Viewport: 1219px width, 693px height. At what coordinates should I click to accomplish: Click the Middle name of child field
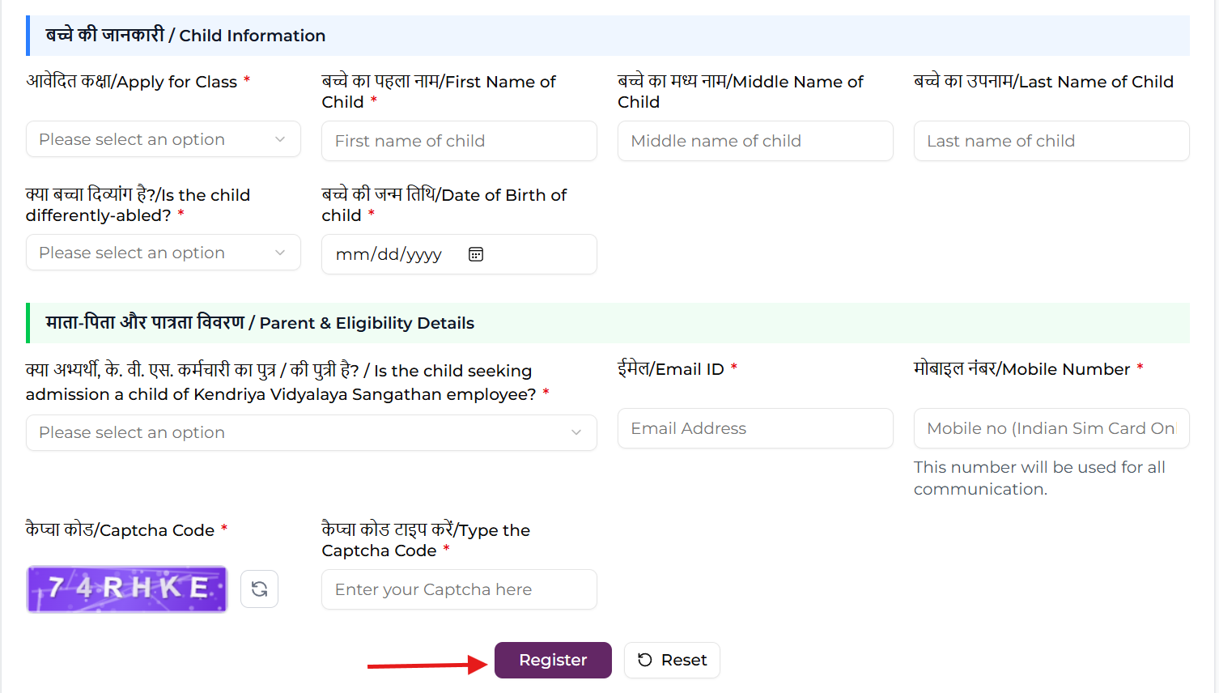755,141
